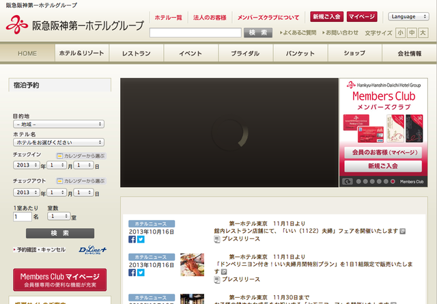Open the checkout calendar picker icon
The width and height of the screenshot is (437, 304).
pos(59,181)
